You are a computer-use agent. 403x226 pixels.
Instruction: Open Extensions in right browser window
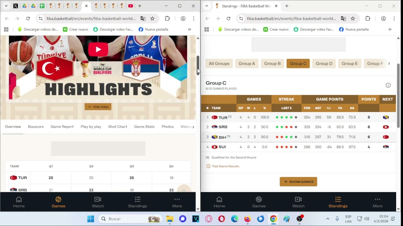click(368, 19)
